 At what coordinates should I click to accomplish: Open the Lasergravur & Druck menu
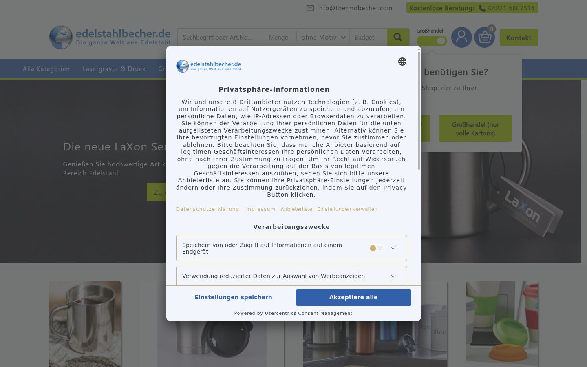[x=114, y=69]
